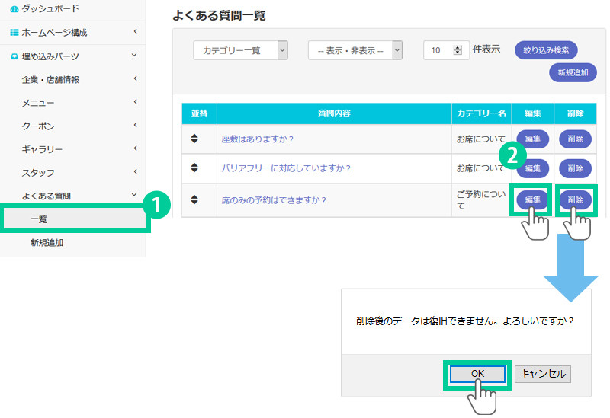Open the カテゴリー一覧 dropdown
This screenshot has height=418, width=610.
tap(240, 50)
